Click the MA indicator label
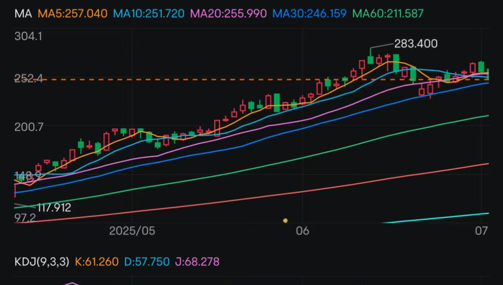Viewport: 503px width, 285px height. click(23, 14)
